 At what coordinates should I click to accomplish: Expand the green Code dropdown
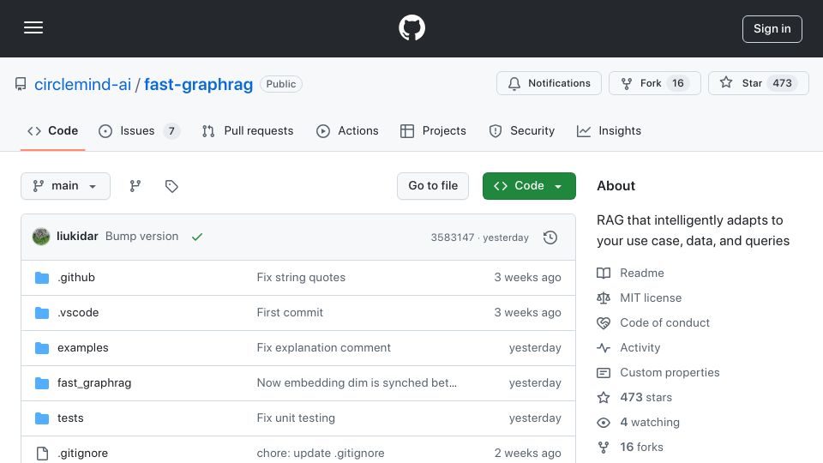click(x=529, y=186)
